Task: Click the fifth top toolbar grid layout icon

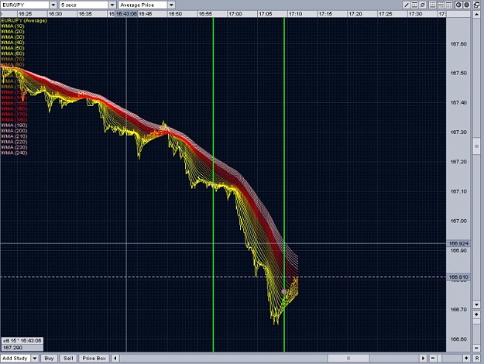Action: (441, 5)
